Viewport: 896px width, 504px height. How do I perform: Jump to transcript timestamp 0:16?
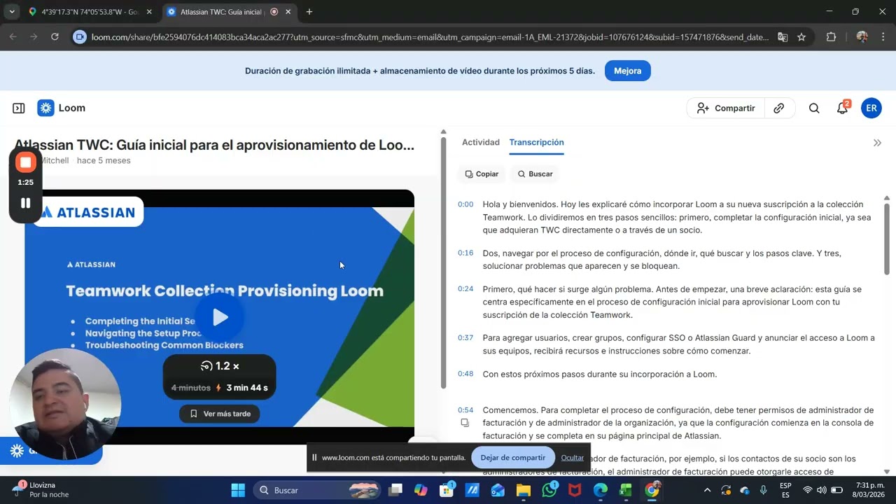(465, 253)
